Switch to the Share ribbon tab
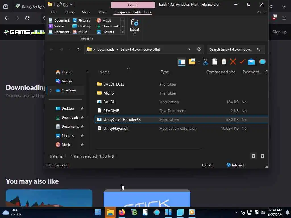The image size is (291, 218). (86, 12)
